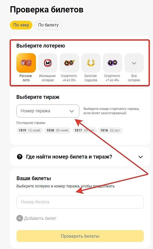The width and height of the screenshot is (153, 249).
Task: Expand Где найти номер билета и тираж section
Action: pyautogui.click(x=80, y=157)
